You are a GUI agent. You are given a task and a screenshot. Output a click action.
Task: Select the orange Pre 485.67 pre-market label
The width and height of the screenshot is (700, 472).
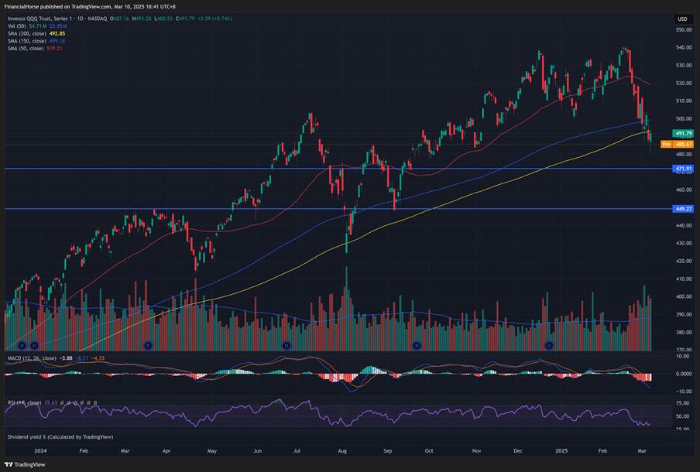coord(678,144)
